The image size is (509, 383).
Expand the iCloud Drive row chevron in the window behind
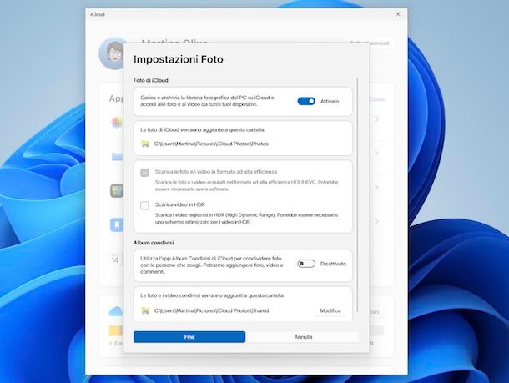tap(377, 154)
